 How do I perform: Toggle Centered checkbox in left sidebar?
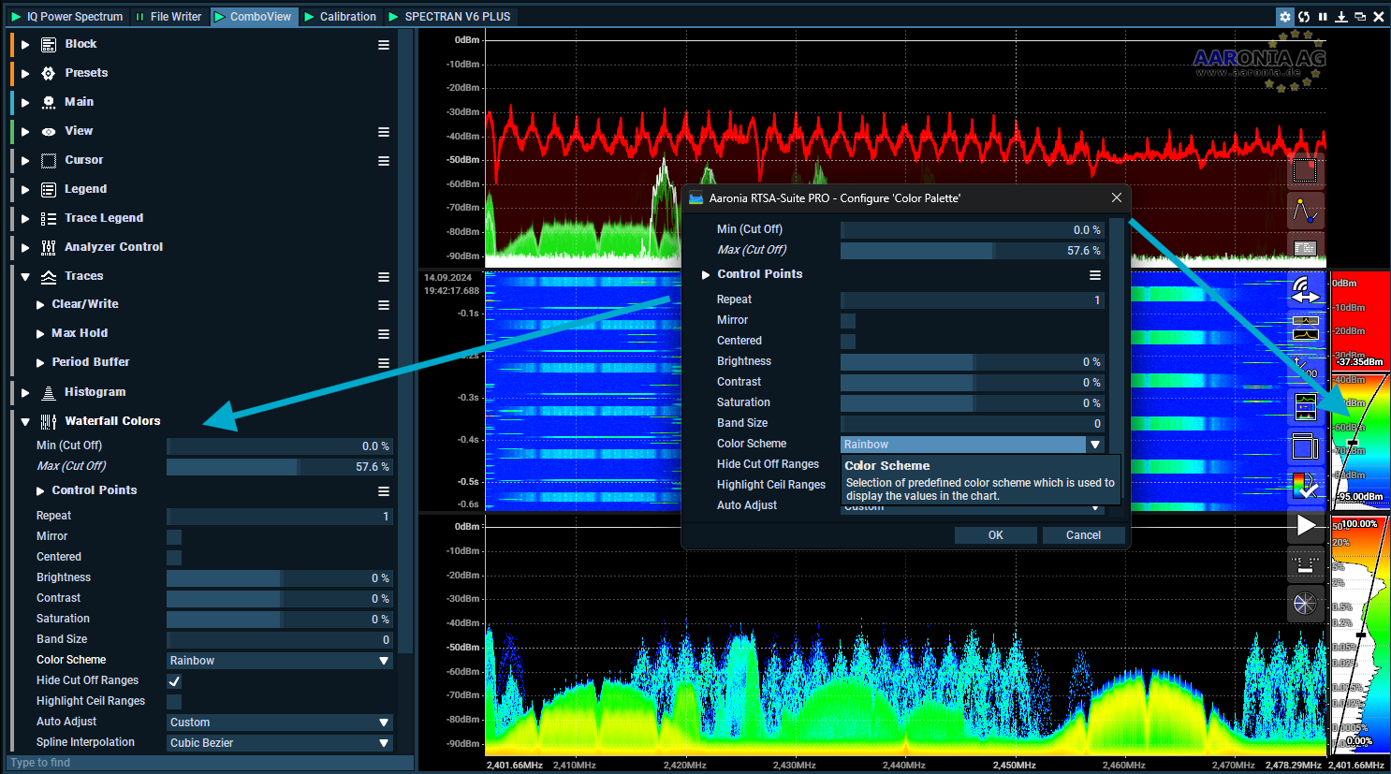click(174, 558)
